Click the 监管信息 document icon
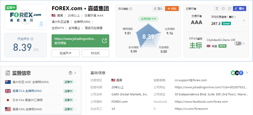This screenshot has height=115, width=253. tap(8, 73)
